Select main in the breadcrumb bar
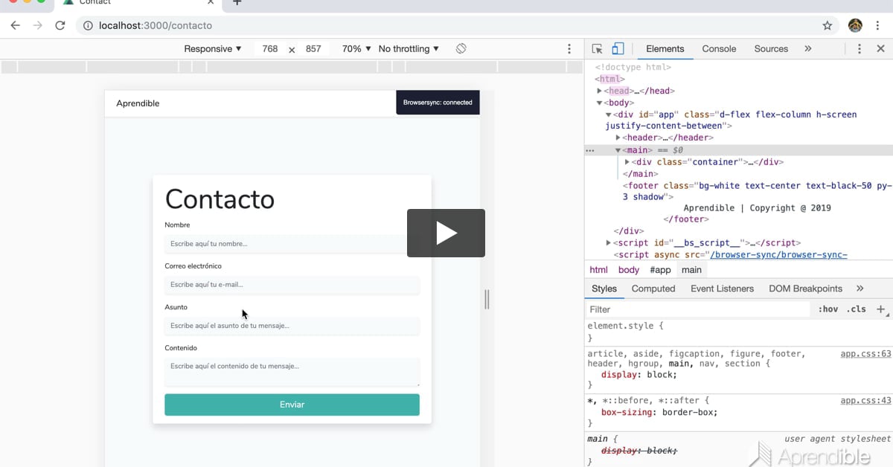893x467 pixels. 691,270
